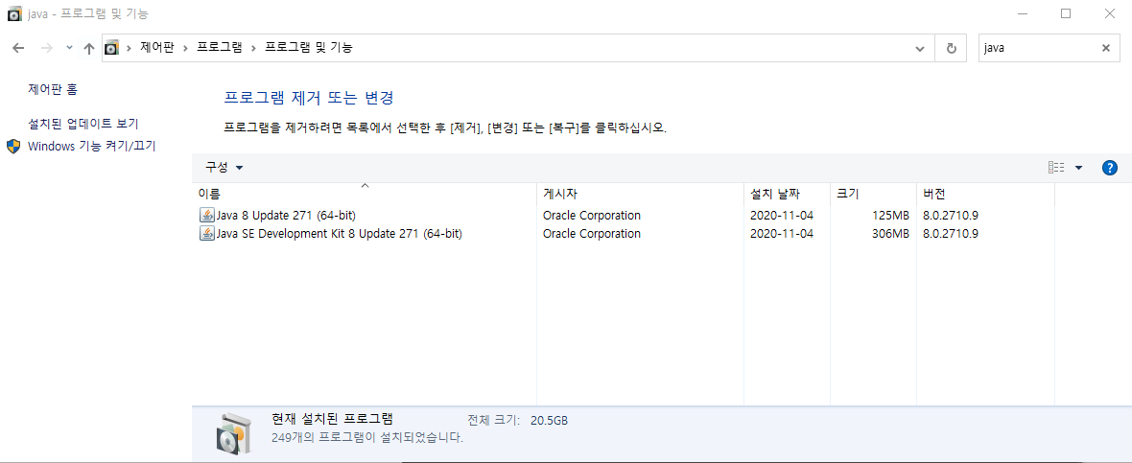Select Java SE Development Kit 8 entry
The height and width of the screenshot is (463, 1132).
(x=331, y=234)
